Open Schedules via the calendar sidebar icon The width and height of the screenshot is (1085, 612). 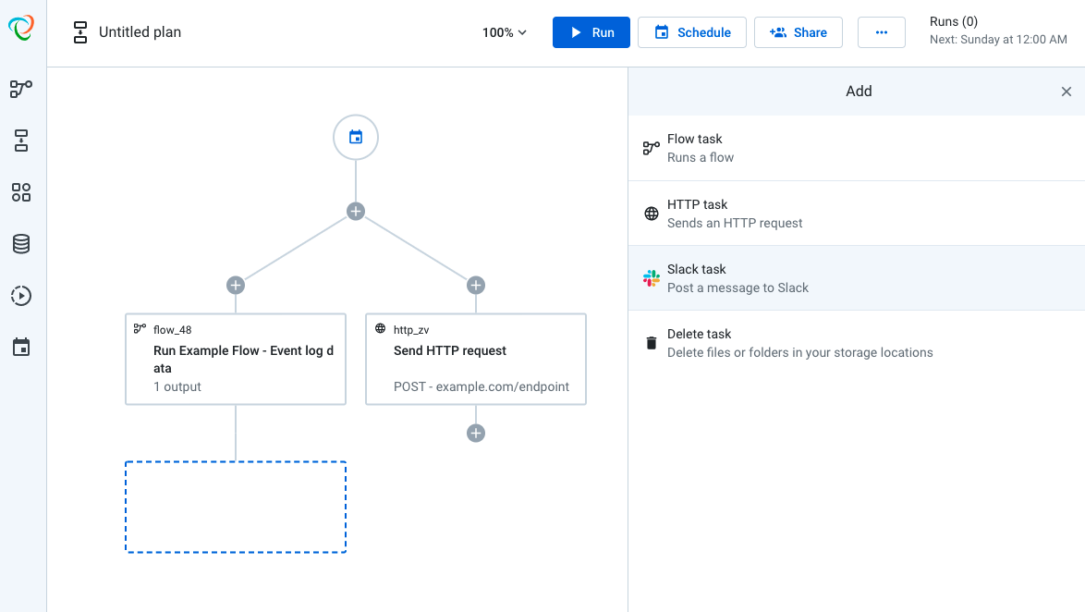(20, 347)
